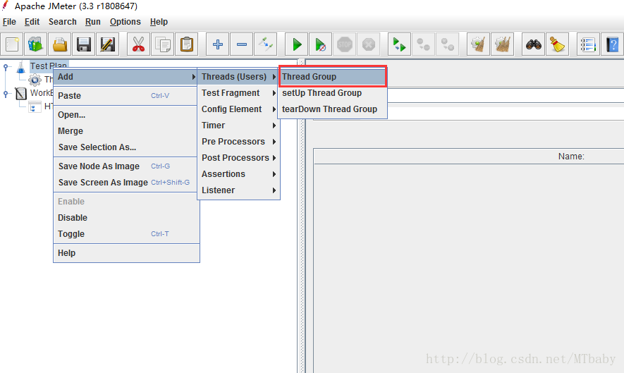Click the Reset Search yellow broom icon
Image resolution: width=624 pixels, height=373 pixels.
point(557,44)
